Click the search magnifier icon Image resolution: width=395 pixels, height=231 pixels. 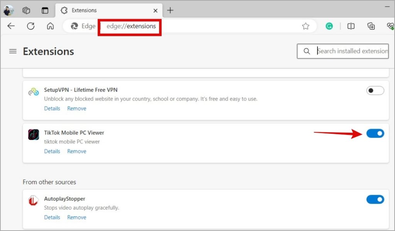[307, 51]
